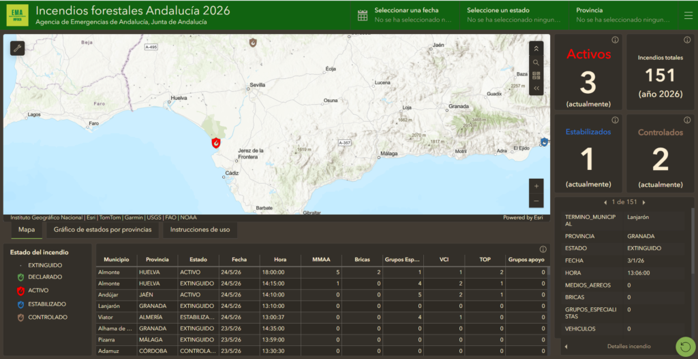
Task: Go to next fire record arrow
Action: 643,202
